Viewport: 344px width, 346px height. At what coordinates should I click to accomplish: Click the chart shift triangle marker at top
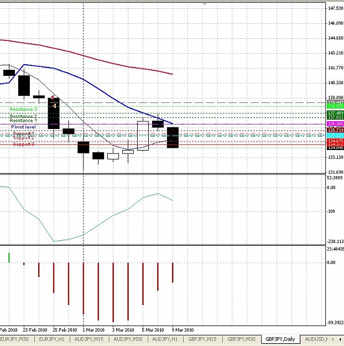click(x=205, y=4)
